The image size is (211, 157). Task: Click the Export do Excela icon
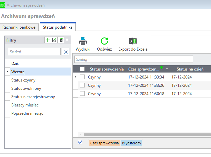133,41
